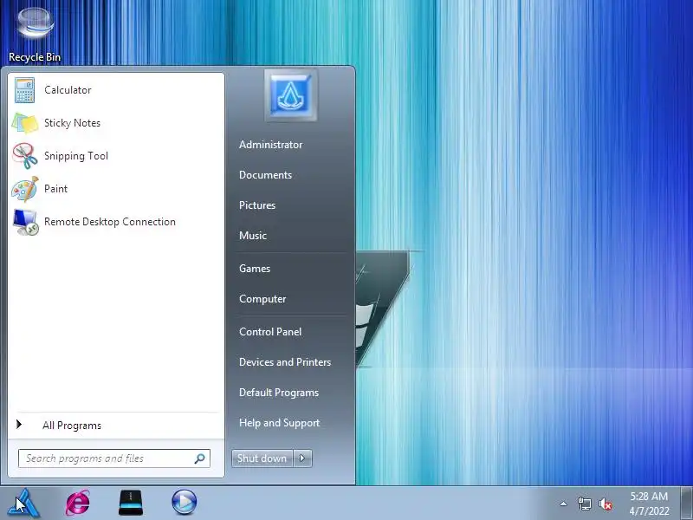Launch Sticky Notes via its icon

(x=25, y=123)
